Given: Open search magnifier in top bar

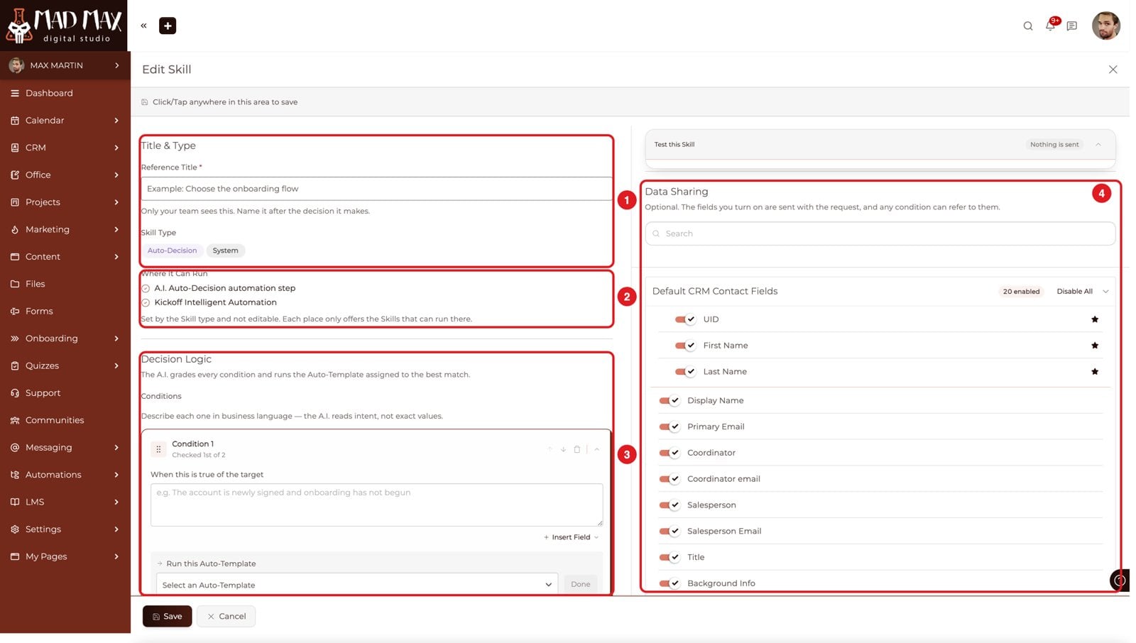Looking at the screenshot, I should click(x=1027, y=26).
